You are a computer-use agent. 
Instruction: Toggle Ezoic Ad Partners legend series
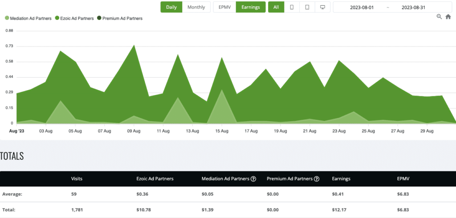(74, 18)
